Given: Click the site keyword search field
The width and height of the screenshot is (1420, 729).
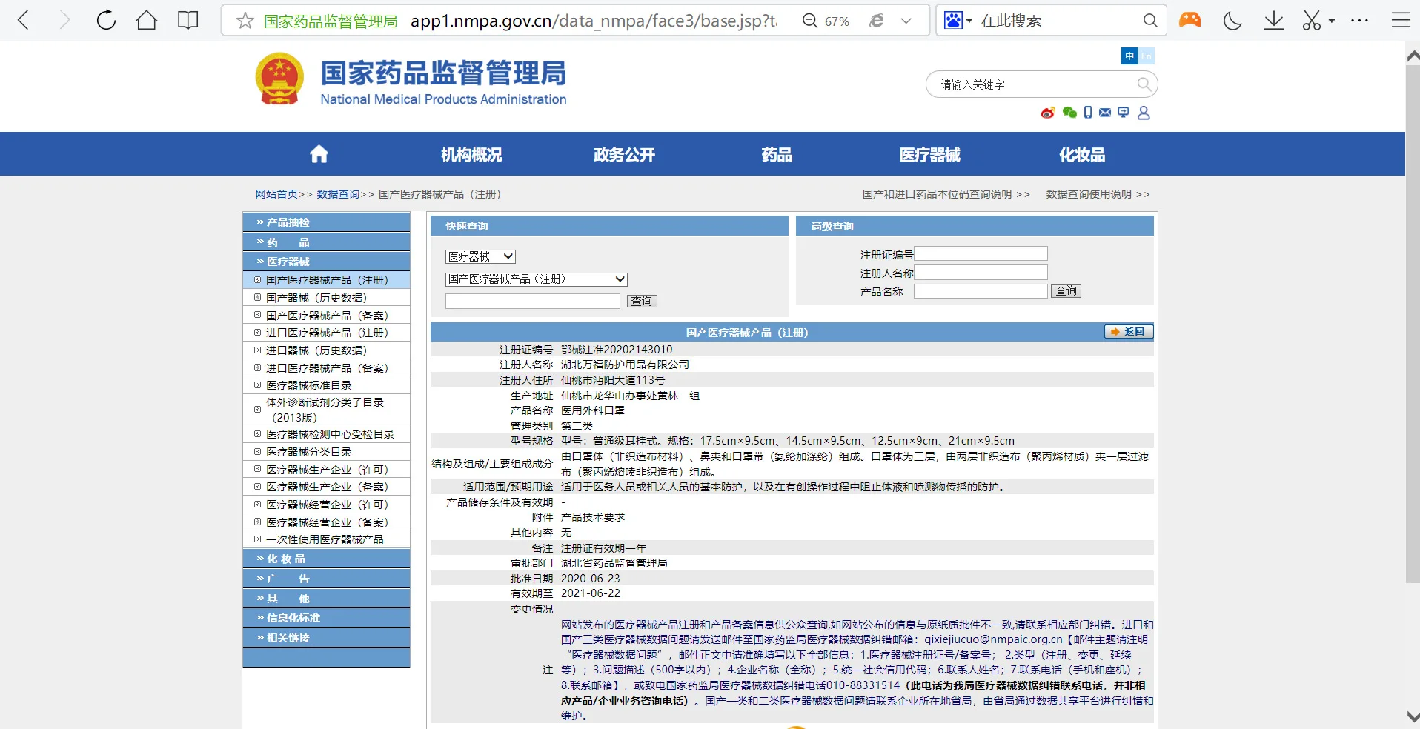Looking at the screenshot, I should coord(1035,84).
